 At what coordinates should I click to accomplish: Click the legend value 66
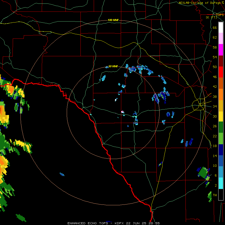click(x=215, y=27)
